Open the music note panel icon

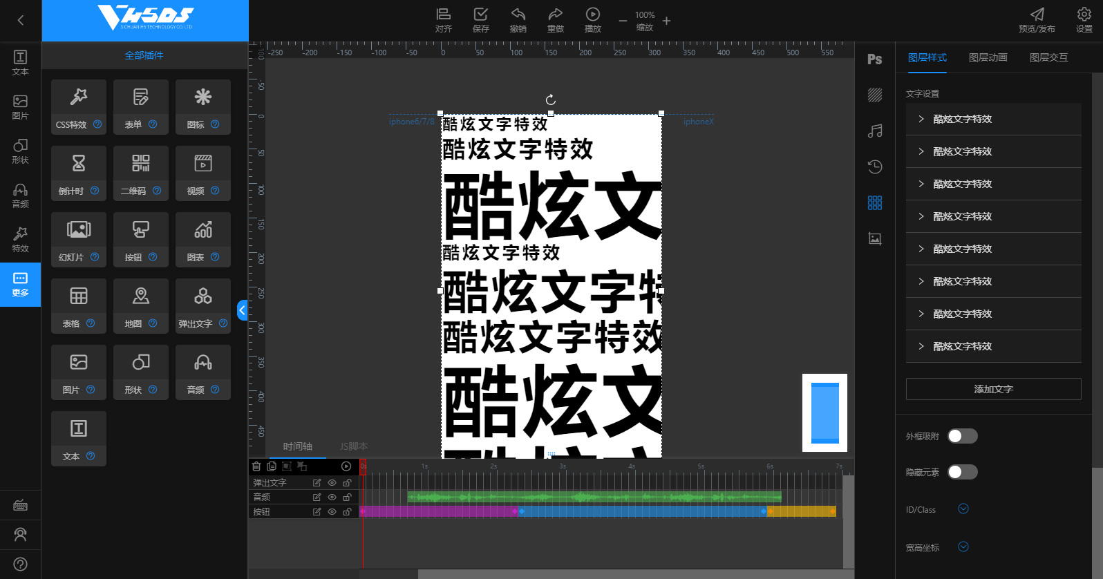point(875,131)
